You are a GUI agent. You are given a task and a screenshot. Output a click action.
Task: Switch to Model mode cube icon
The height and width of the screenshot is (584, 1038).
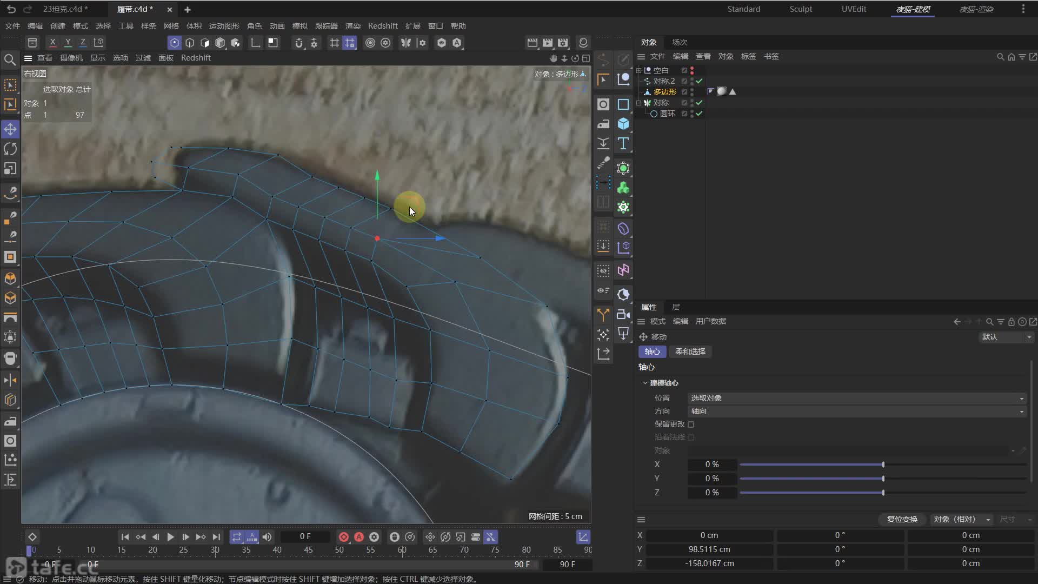point(220,43)
